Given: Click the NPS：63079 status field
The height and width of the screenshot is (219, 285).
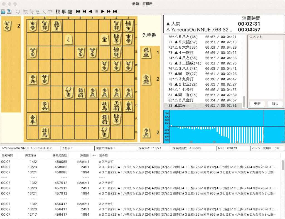Looking at the screenshot, I should (233, 148).
